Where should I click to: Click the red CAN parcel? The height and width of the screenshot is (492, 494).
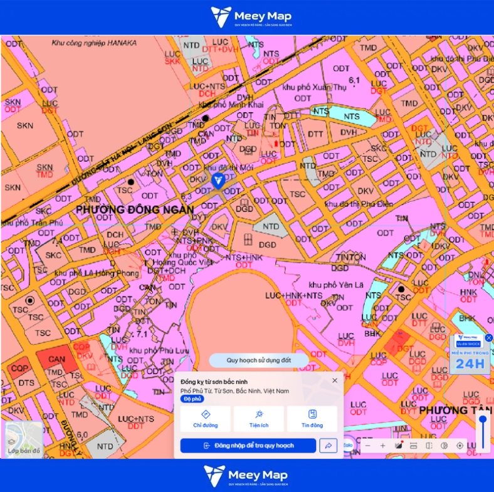[56, 359]
